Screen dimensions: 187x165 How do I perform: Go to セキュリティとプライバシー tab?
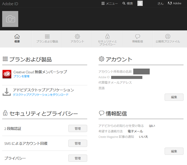coord(108,39)
